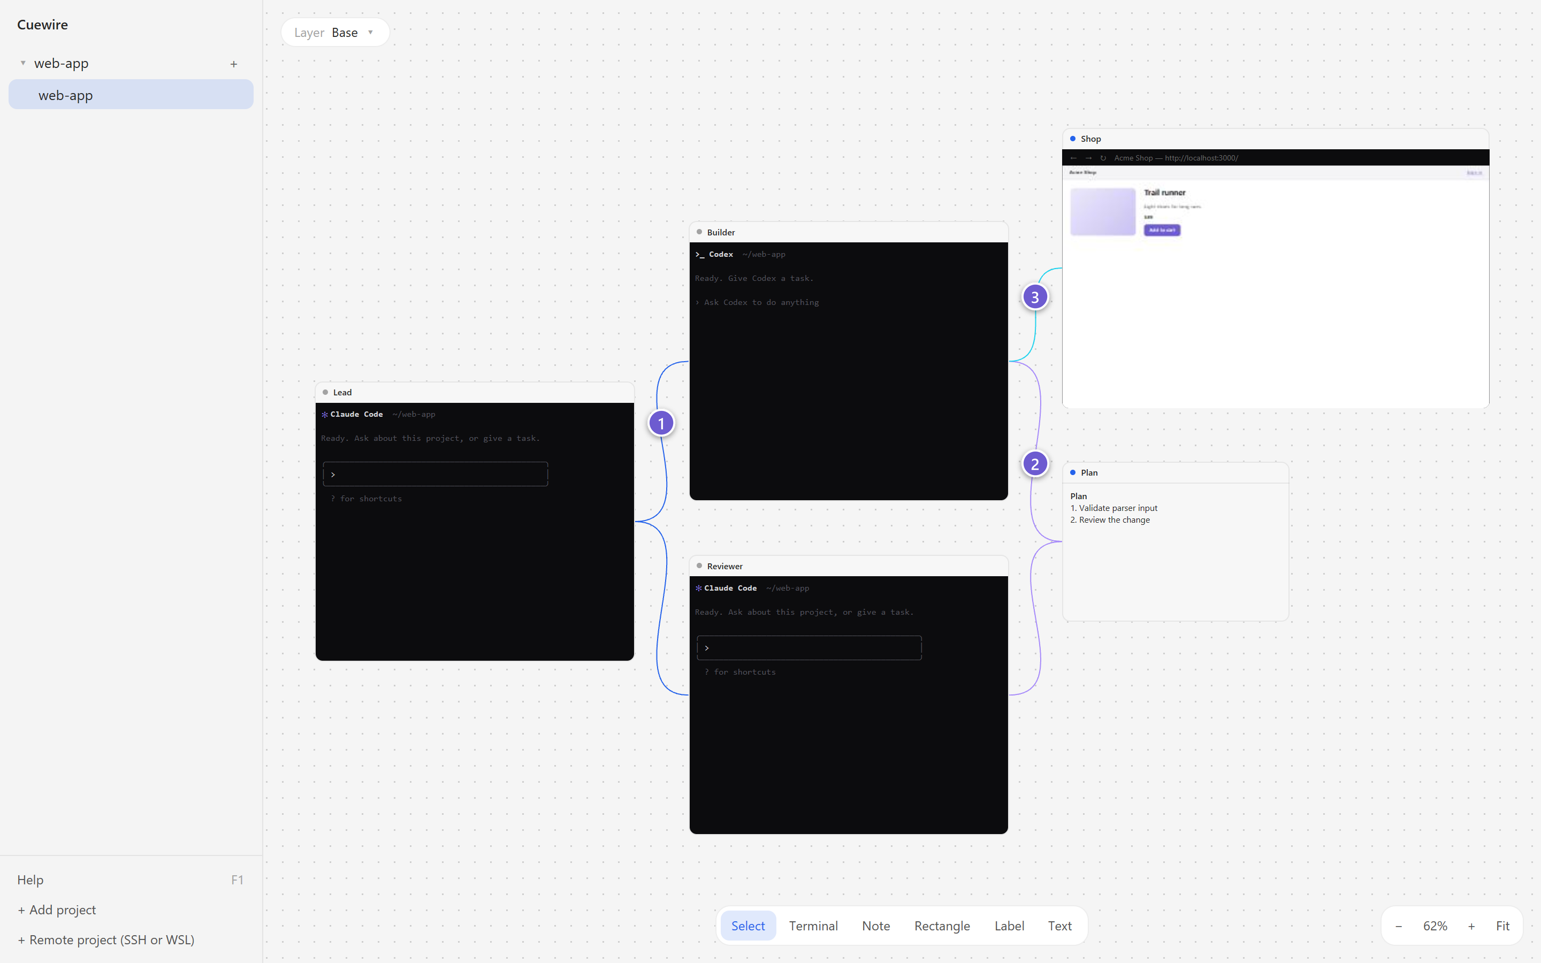Choose the Label tool
1541x963 pixels.
click(x=1009, y=926)
